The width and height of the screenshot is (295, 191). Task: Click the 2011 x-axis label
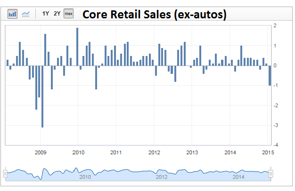116,152
